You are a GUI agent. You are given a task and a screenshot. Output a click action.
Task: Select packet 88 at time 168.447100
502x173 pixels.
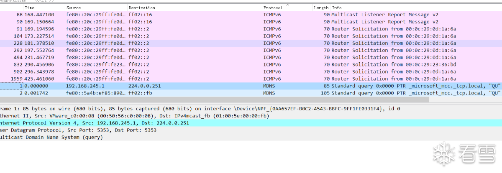pyautogui.click(x=251, y=15)
